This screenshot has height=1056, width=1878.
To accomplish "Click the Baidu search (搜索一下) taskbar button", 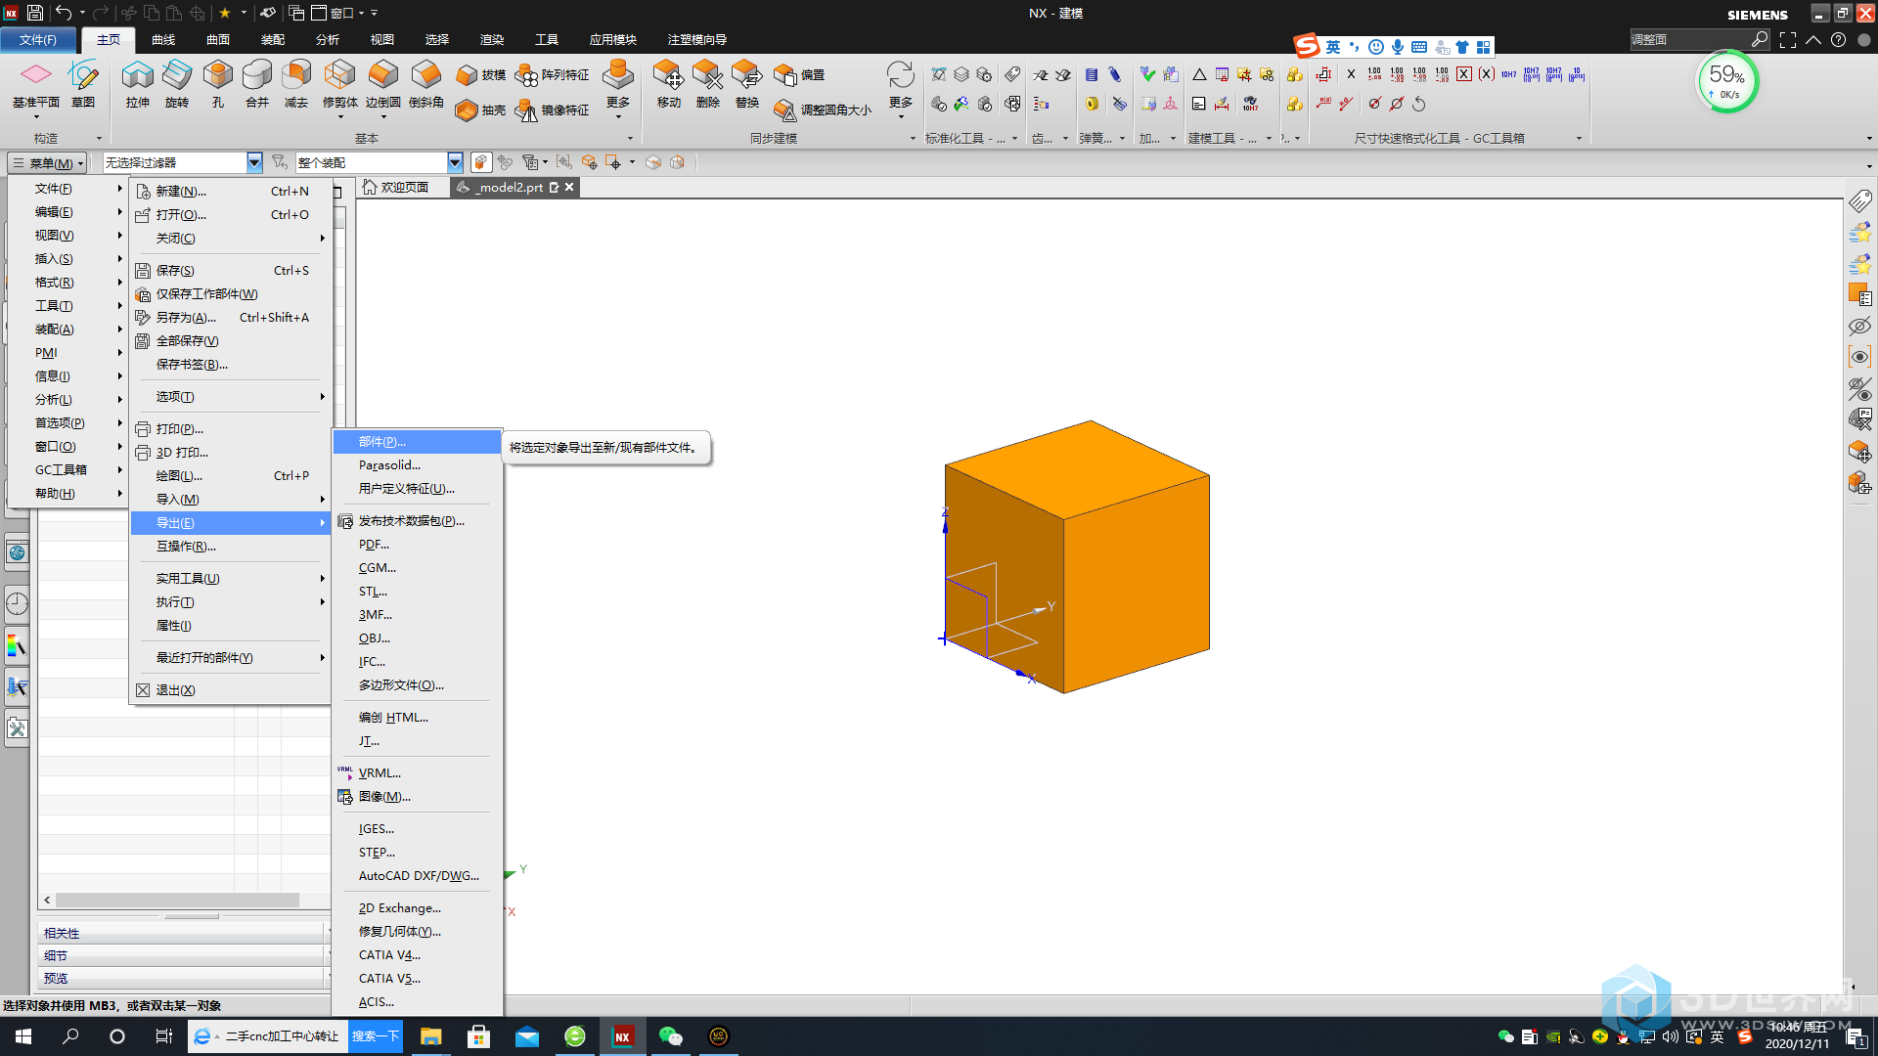I will click(376, 1036).
